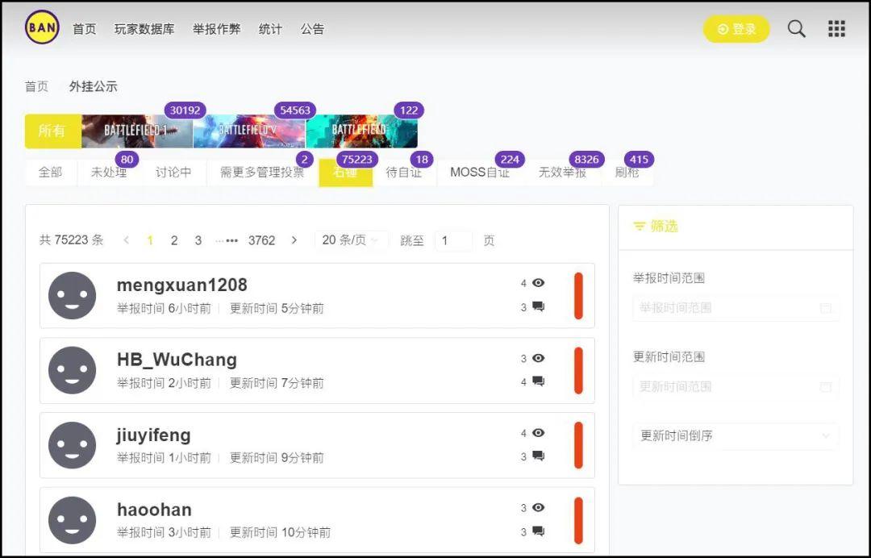The width and height of the screenshot is (871, 558).
Task: Open 玩家数据库 menu item
Action: [144, 29]
